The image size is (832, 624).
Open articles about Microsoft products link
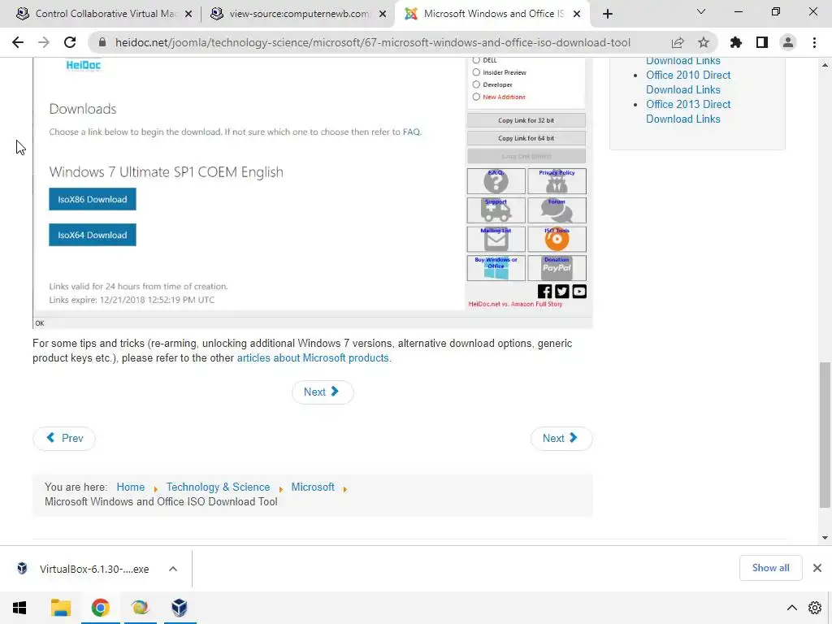click(x=313, y=357)
